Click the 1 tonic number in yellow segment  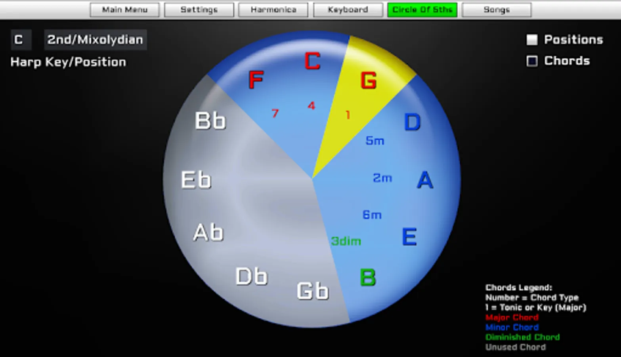(x=348, y=115)
